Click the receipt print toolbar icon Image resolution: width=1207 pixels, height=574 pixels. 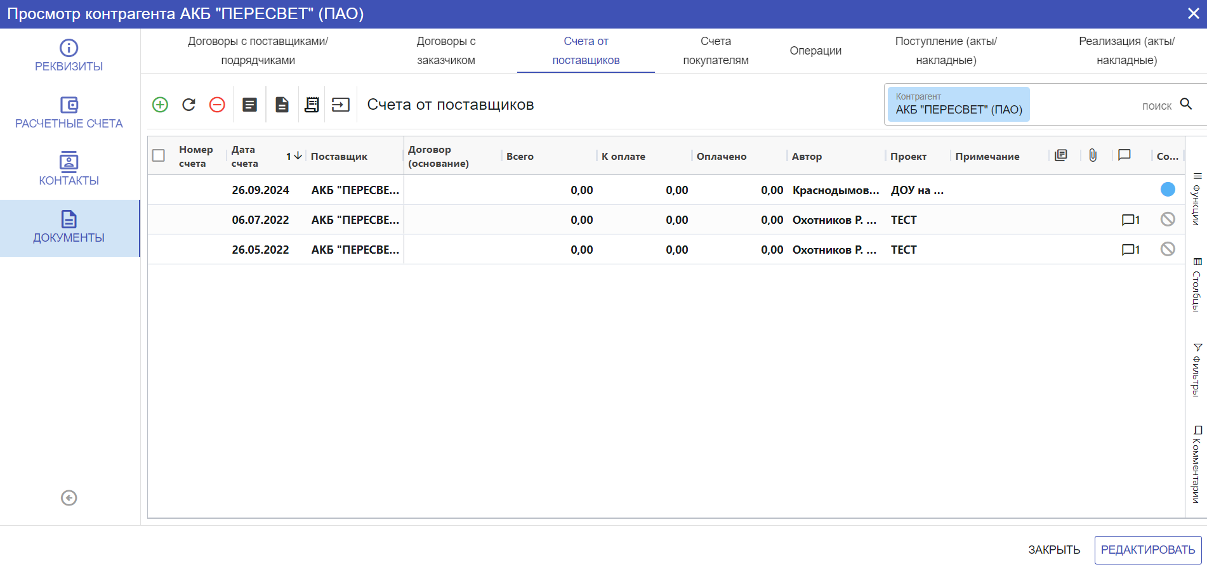pos(312,105)
